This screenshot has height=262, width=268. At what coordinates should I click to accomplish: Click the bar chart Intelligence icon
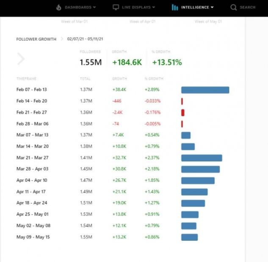174,7
